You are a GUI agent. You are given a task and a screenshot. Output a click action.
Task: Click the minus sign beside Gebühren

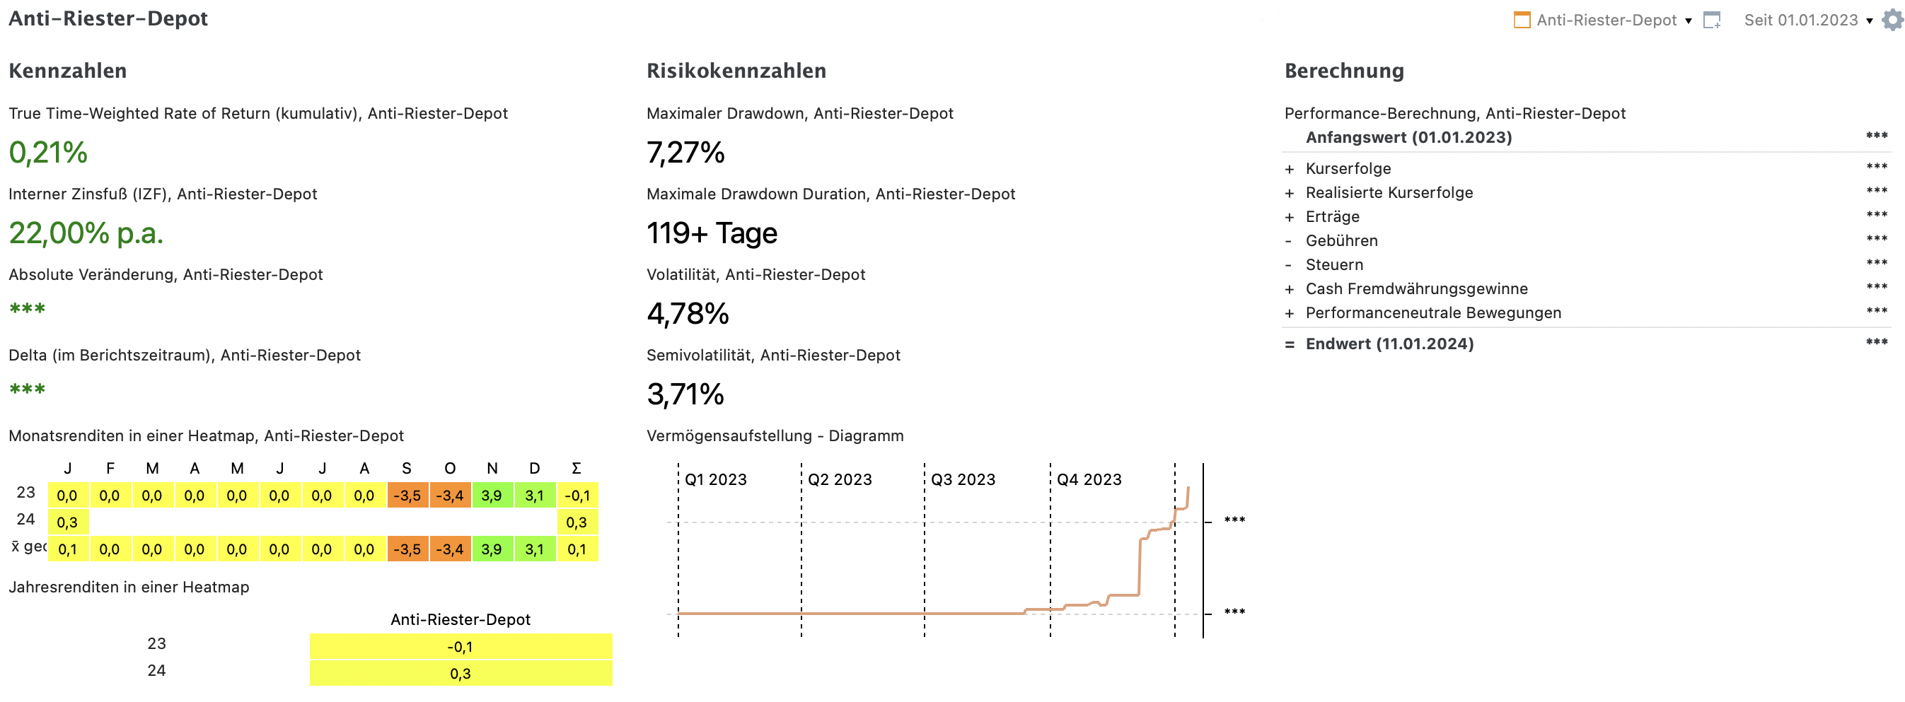tap(1289, 241)
